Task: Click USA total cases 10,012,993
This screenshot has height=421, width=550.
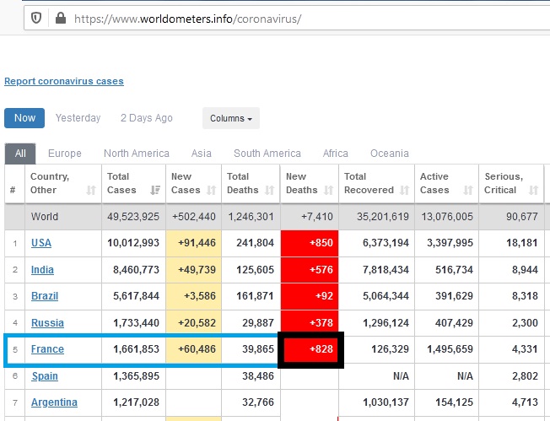Action: point(133,243)
